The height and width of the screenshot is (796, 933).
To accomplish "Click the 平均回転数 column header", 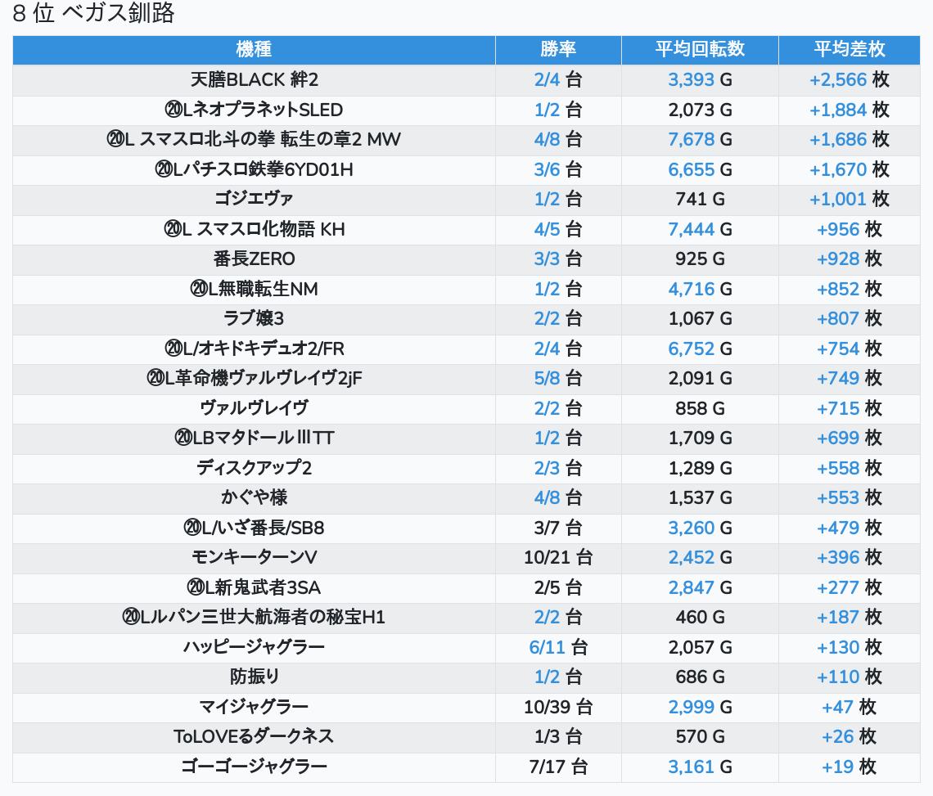I will [700, 49].
